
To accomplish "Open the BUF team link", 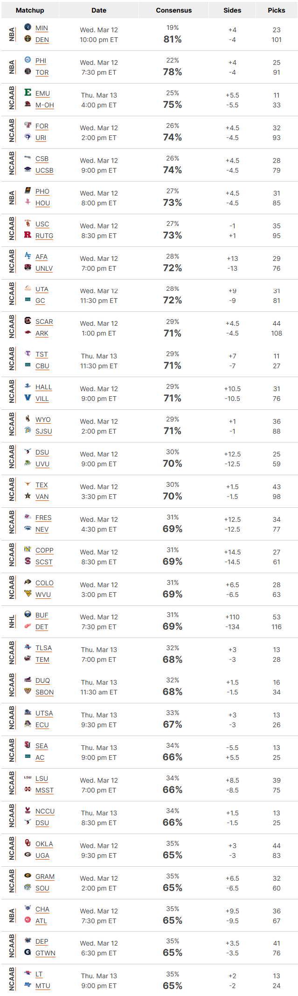I will [x=42, y=615].
